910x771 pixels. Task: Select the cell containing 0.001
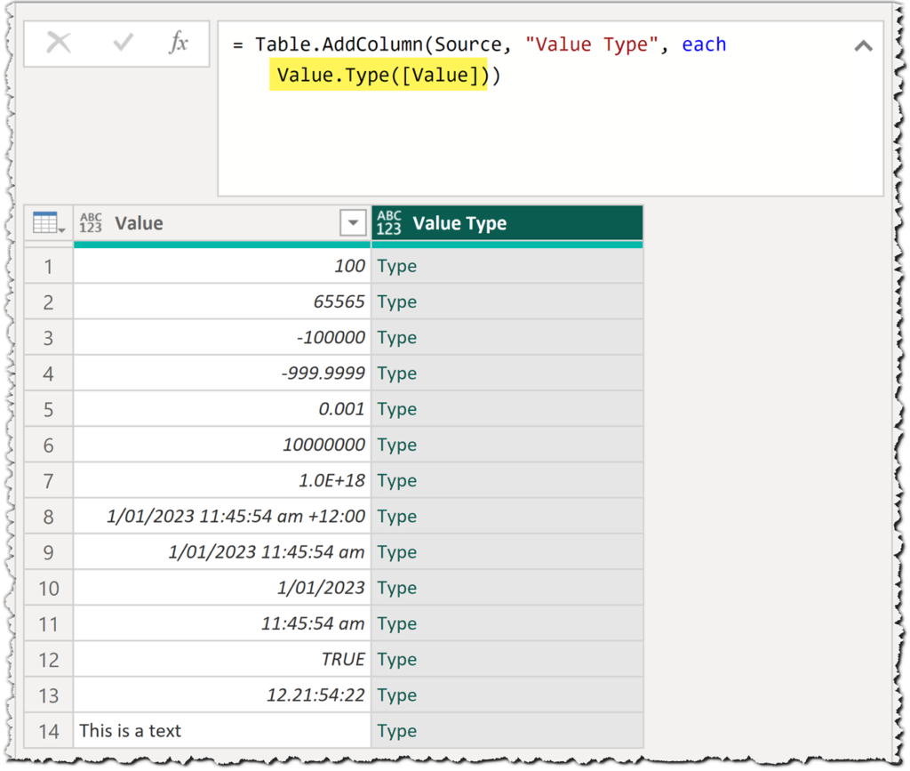[x=222, y=409]
